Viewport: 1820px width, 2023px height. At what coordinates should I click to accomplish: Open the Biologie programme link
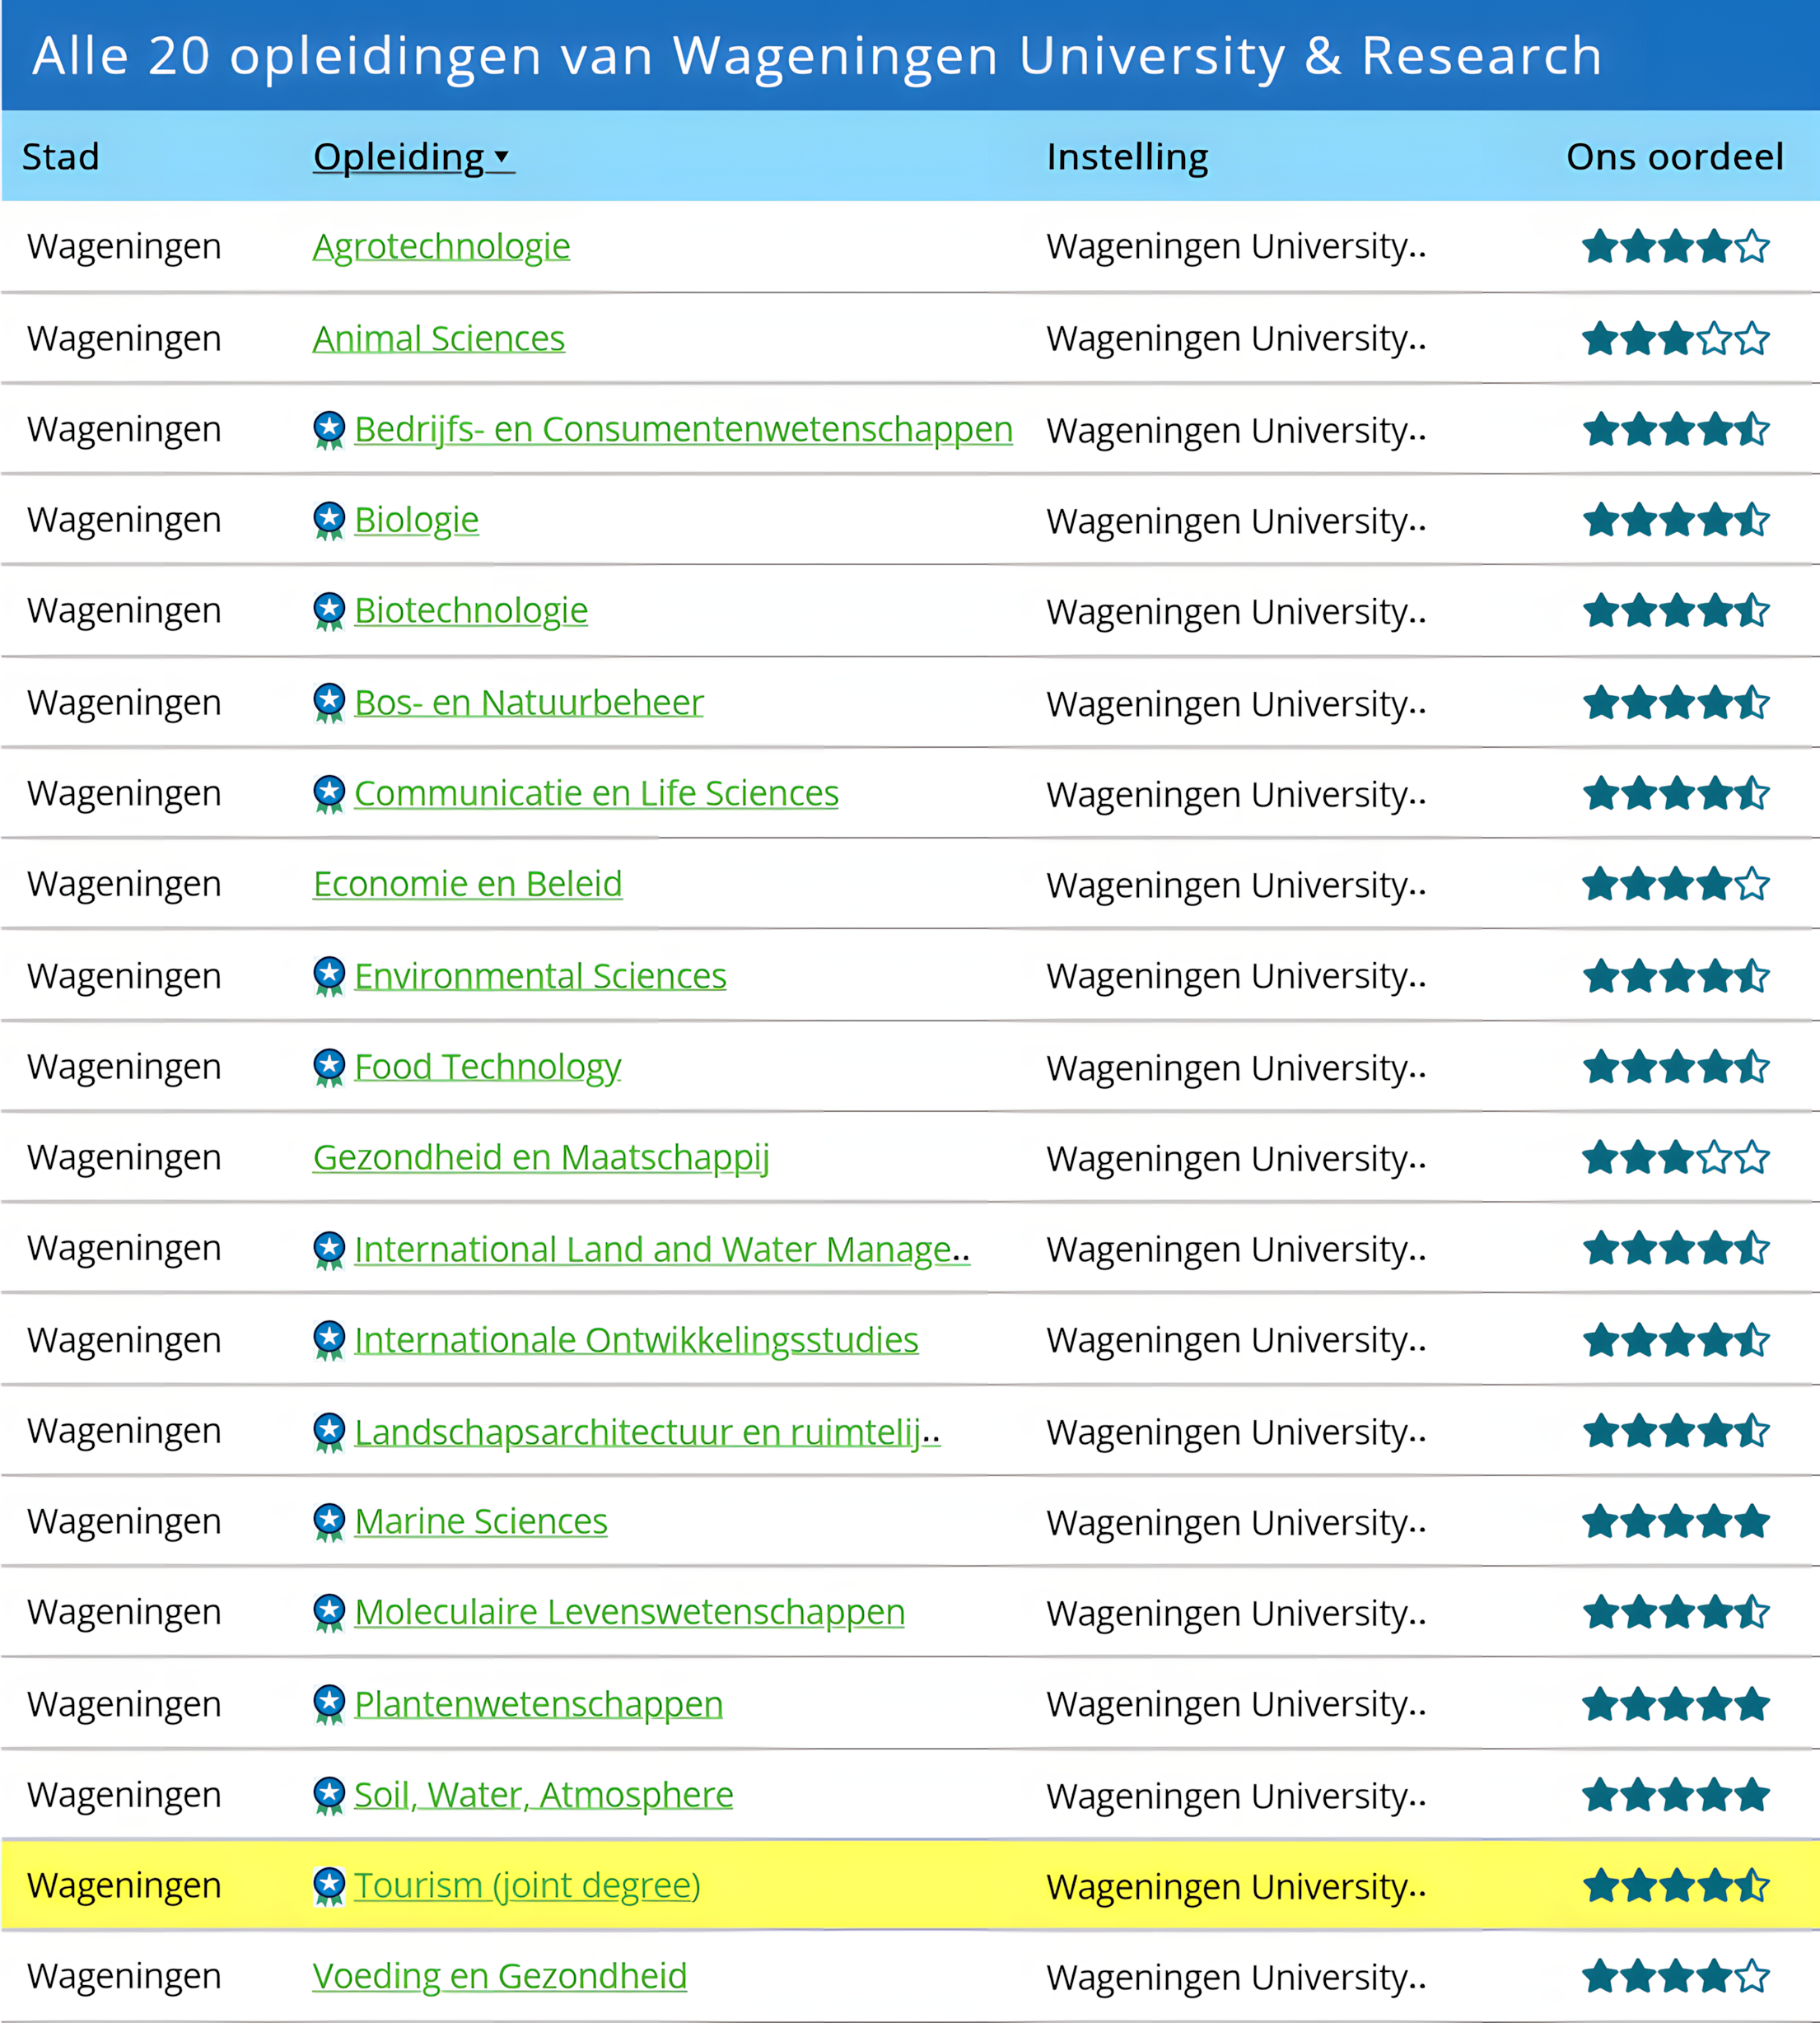417,521
